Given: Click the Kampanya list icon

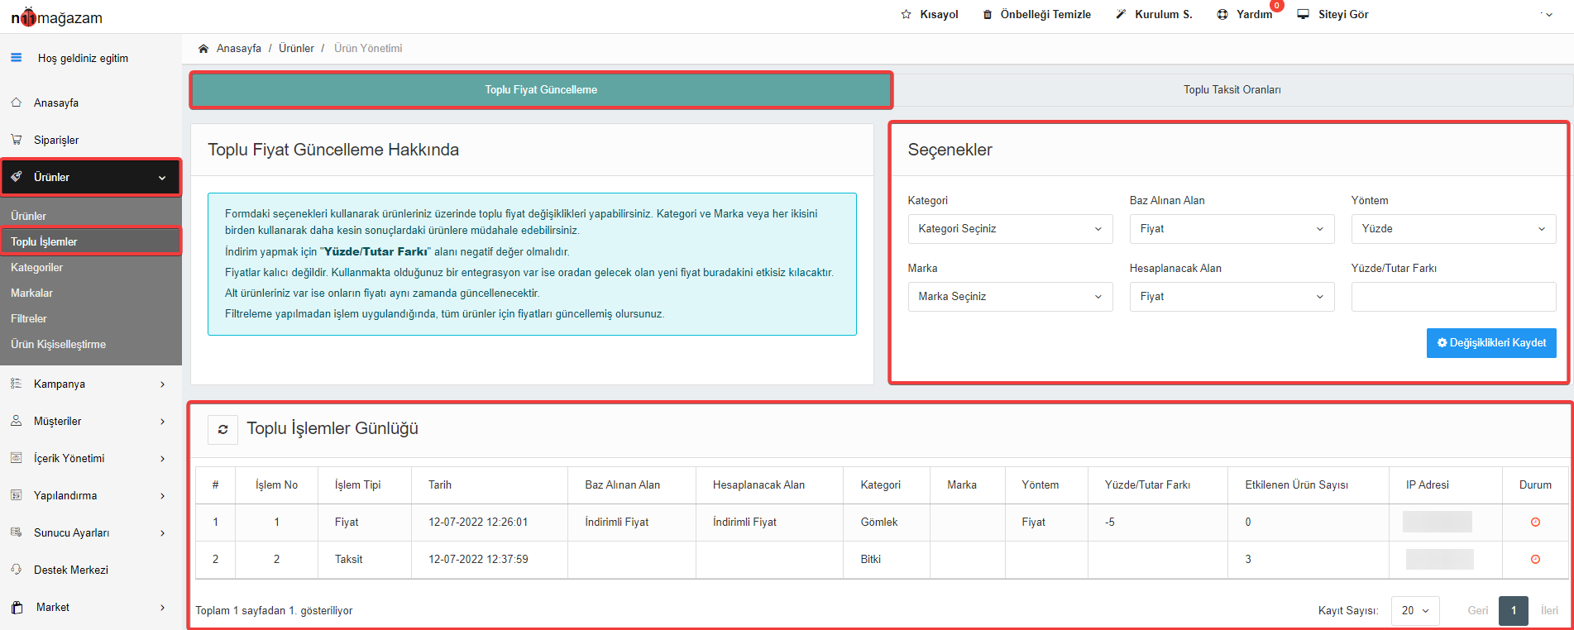Looking at the screenshot, I should (x=16, y=384).
